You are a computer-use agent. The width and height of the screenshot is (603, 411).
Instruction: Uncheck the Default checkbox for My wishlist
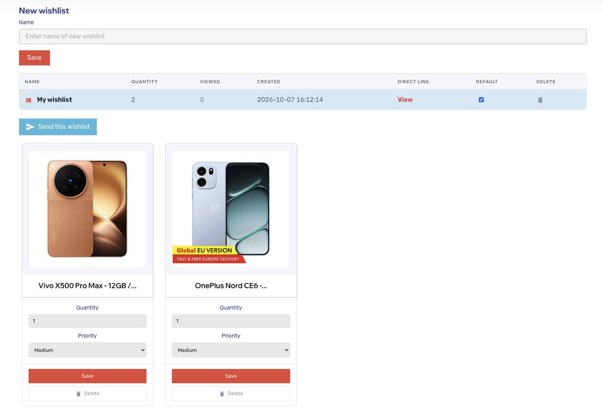pos(481,100)
